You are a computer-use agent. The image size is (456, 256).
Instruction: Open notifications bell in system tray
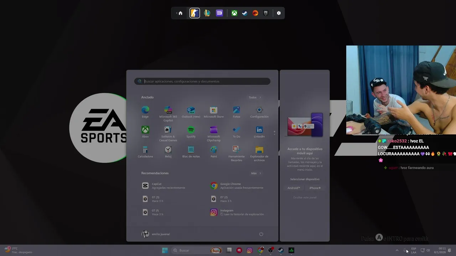tap(450, 250)
